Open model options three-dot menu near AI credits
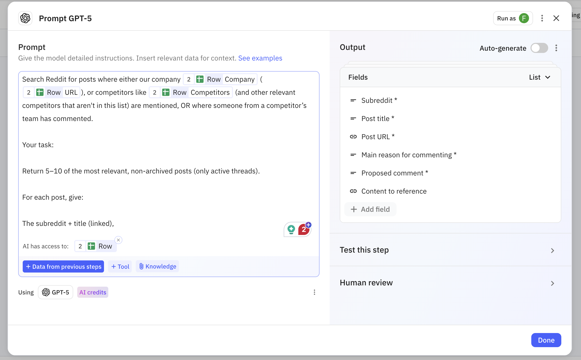 314,292
